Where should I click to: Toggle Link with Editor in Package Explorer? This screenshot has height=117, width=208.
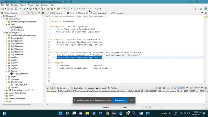pyautogui.click(x=32, y=13)
